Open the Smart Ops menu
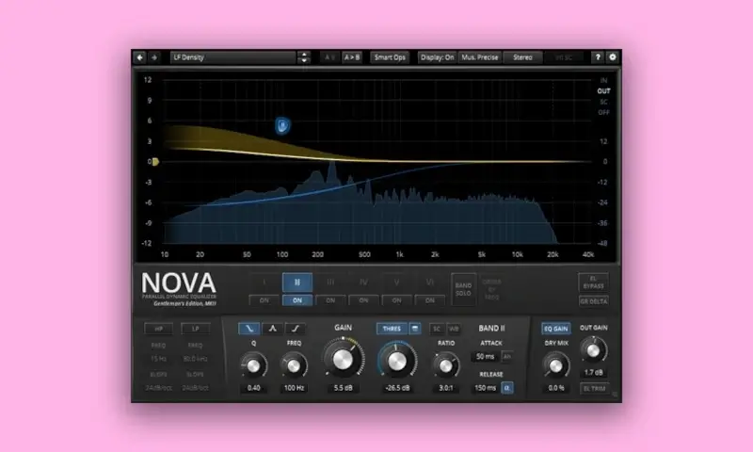753x452 pixels. (390, 57)
